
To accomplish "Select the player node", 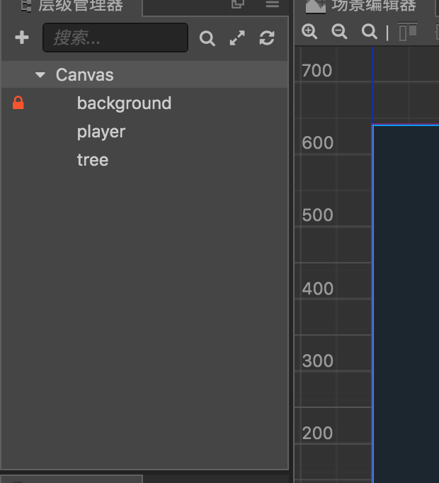I will tap(101, 132).
